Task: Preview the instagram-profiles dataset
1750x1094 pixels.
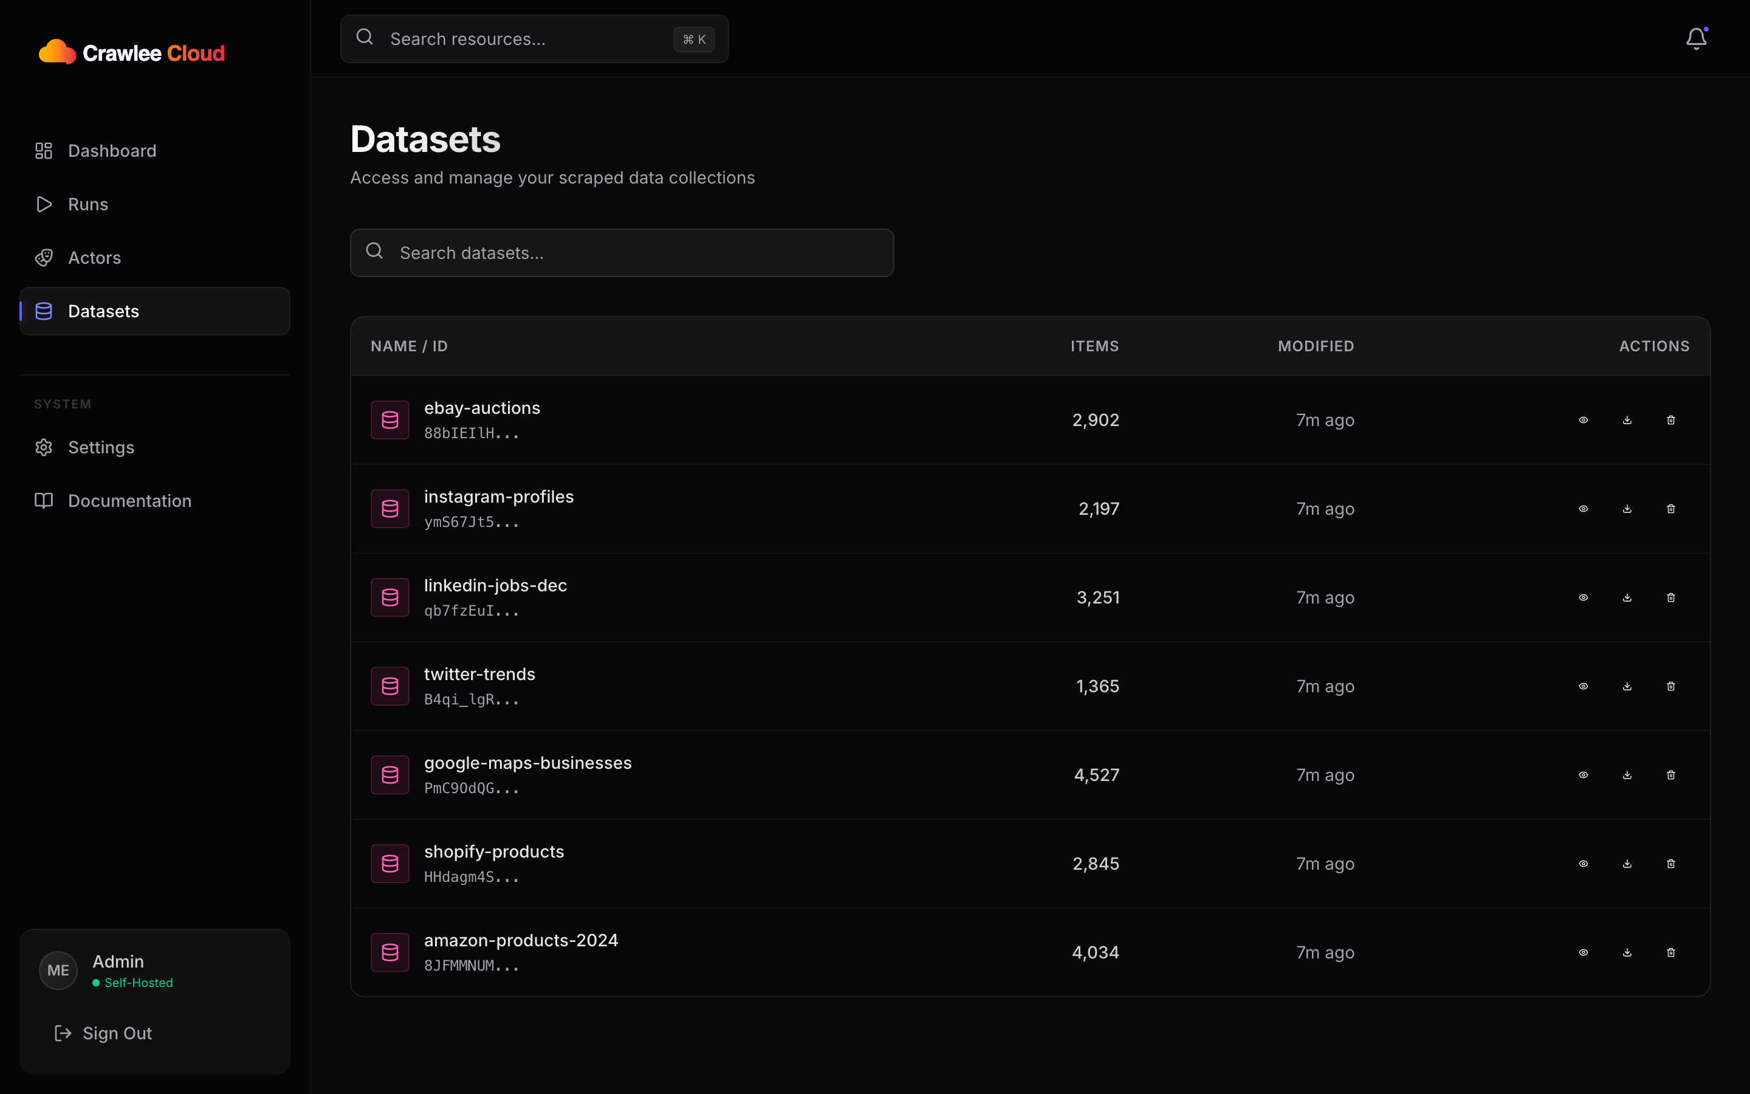Action: click(1582, 509)
